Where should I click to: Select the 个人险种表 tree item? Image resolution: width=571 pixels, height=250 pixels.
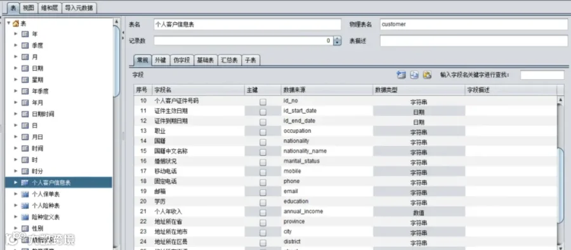(46, 206)
